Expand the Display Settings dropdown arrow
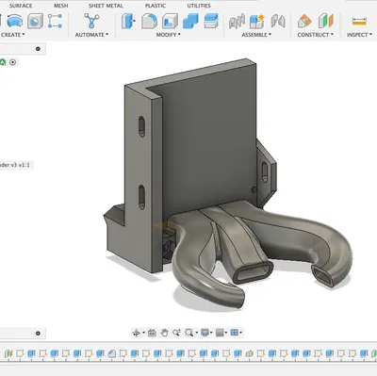 click(x=211, y=333)
